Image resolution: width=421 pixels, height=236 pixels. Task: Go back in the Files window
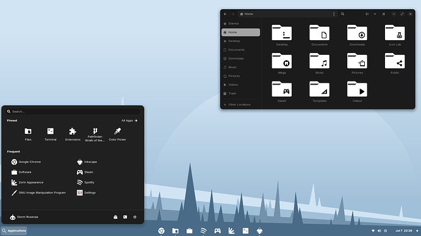[225, 14]
